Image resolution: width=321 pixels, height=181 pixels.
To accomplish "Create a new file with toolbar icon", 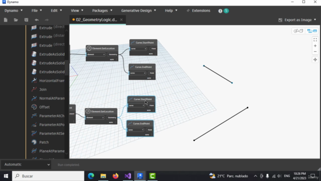I will point(6,20).
